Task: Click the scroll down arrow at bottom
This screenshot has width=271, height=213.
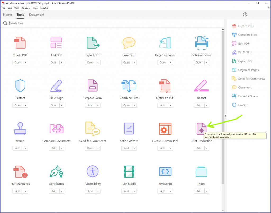Action: tap(223, 211)
